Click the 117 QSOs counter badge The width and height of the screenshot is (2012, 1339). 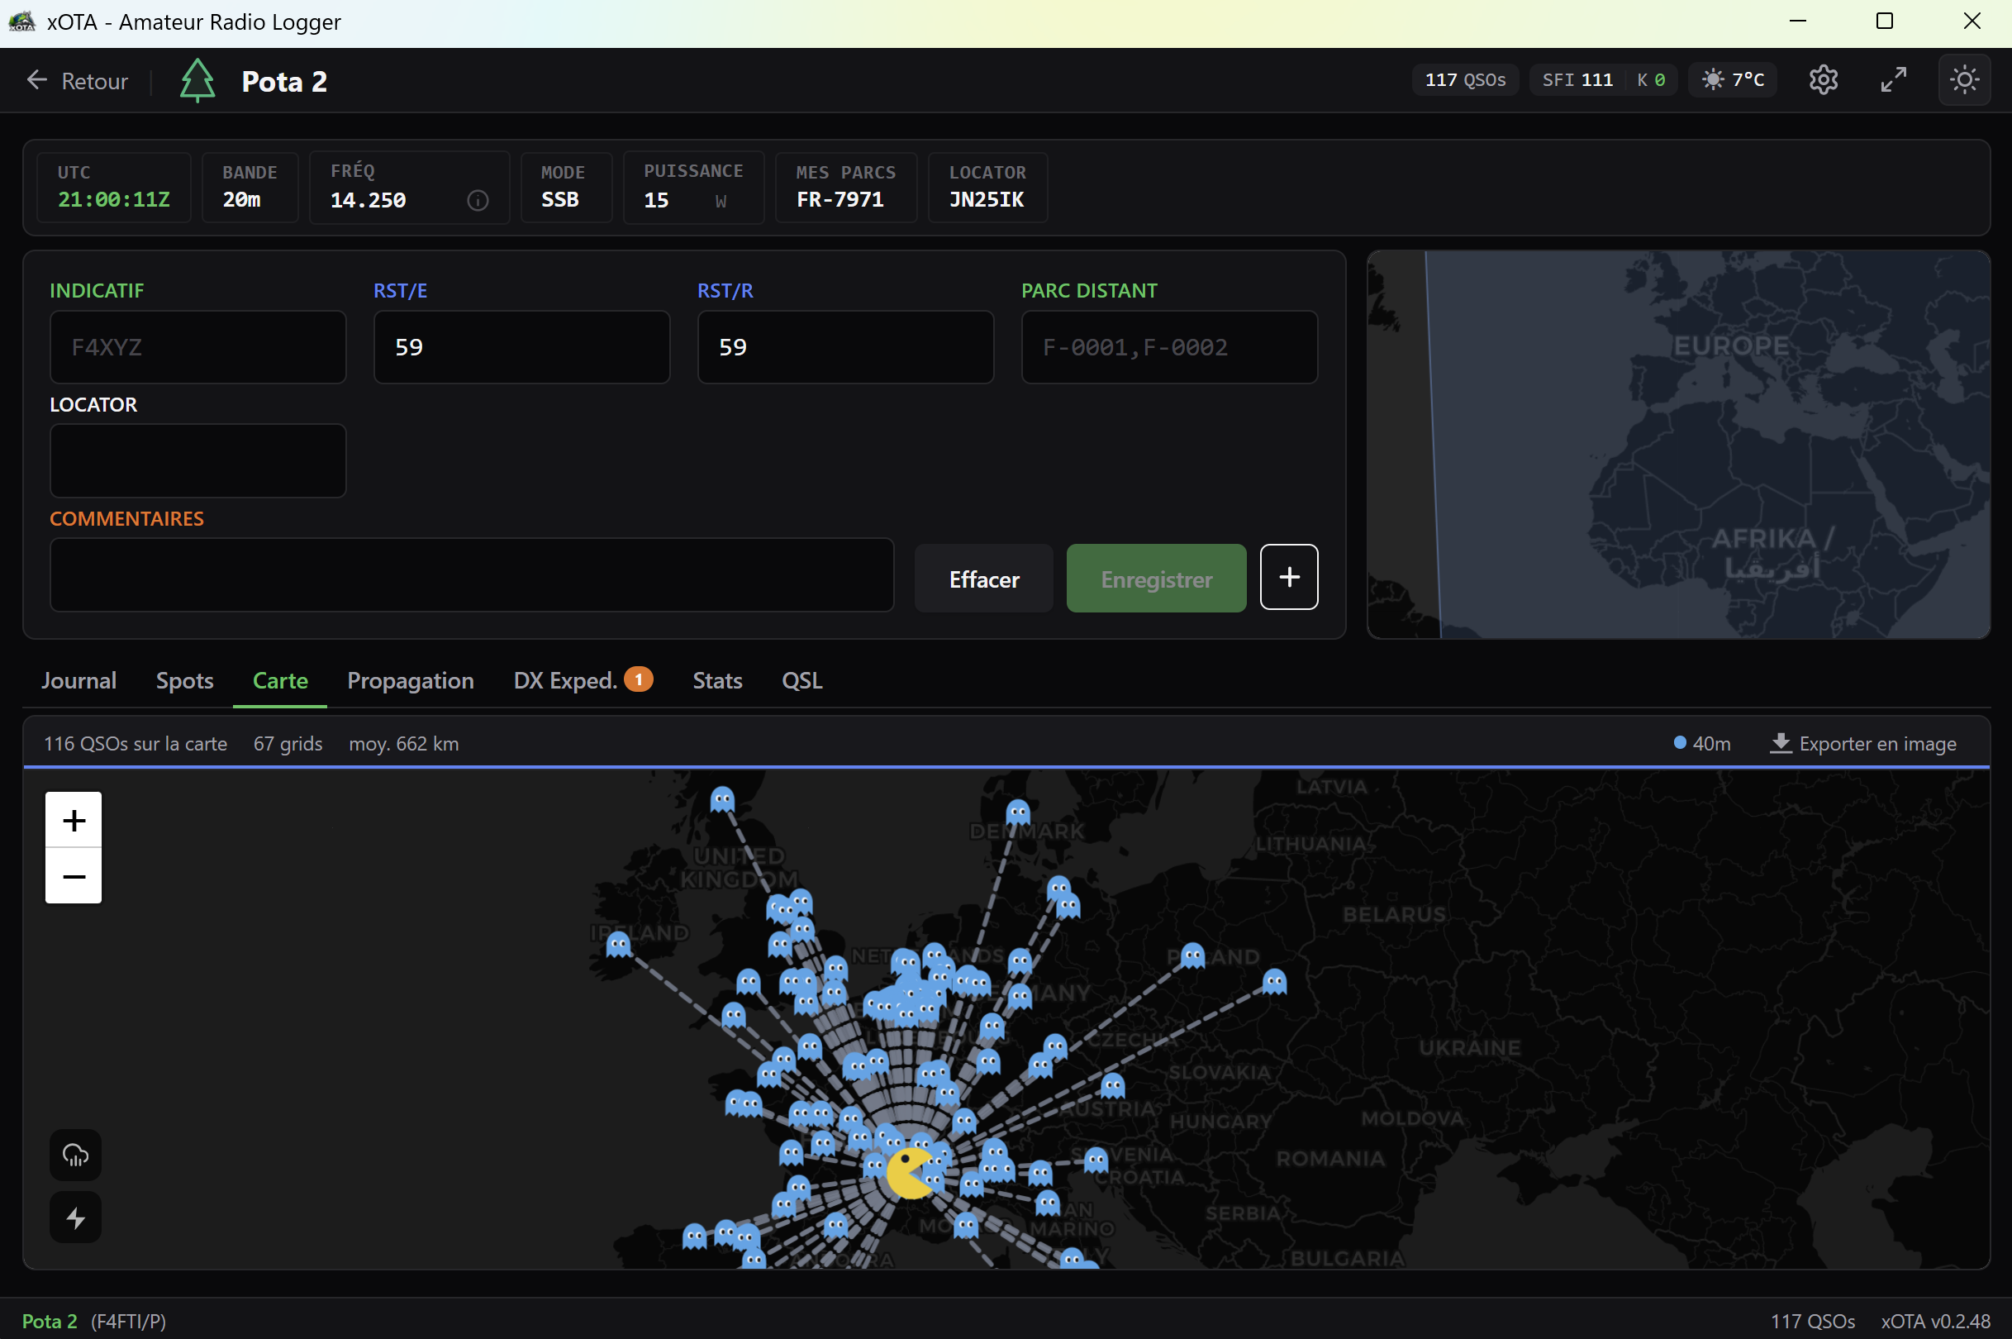[1465, 80]
